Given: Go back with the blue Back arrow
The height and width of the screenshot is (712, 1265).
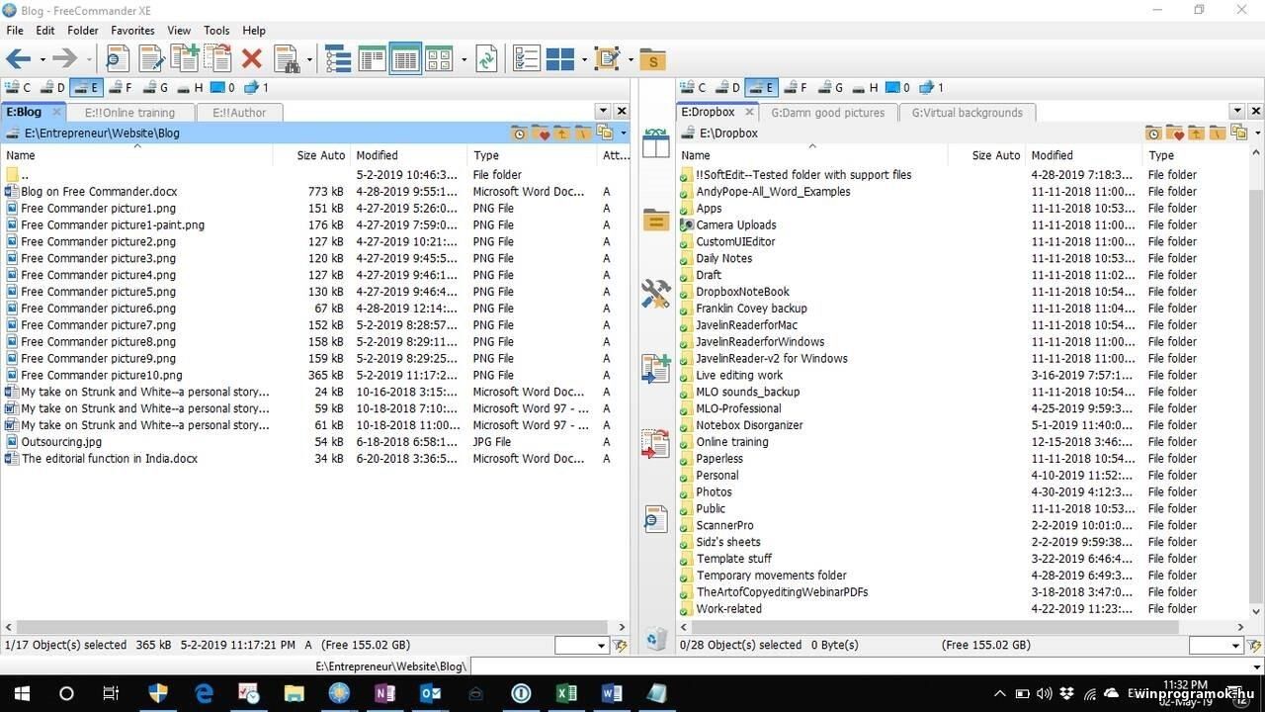Looking at the screenshot, I should 18,59.
